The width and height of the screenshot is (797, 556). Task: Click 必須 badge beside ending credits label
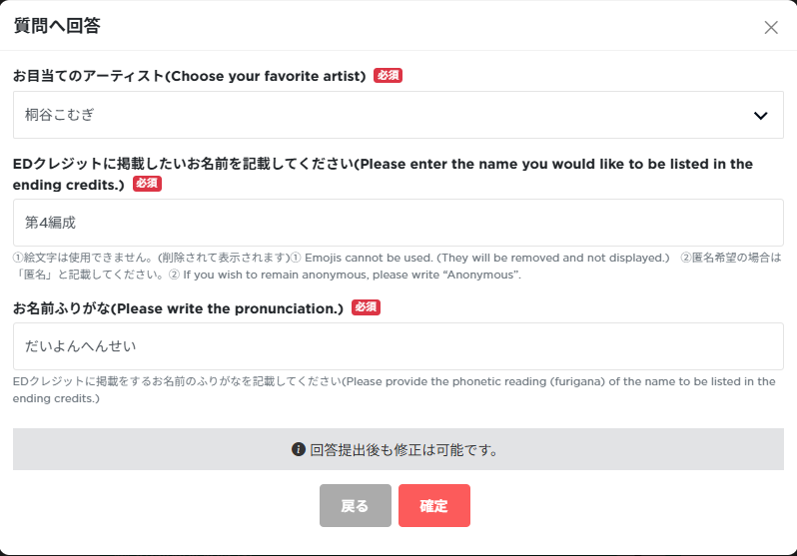coord(148,184)
